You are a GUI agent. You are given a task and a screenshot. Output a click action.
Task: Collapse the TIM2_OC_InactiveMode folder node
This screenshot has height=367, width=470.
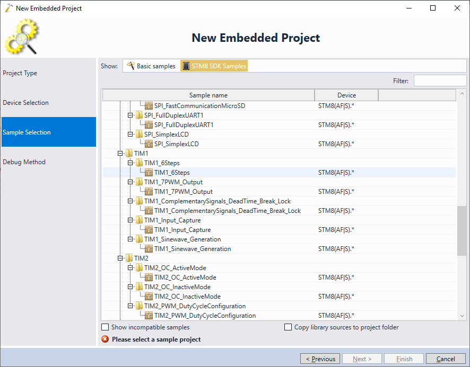pos(130,287)
